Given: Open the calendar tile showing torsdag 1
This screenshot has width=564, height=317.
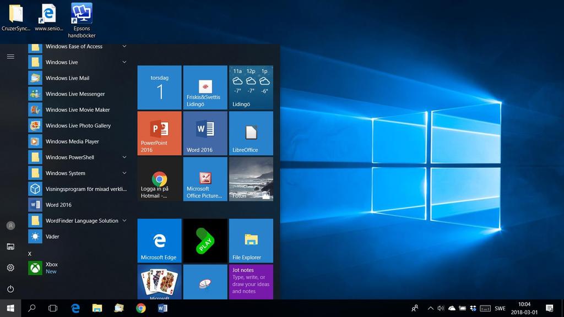Looking at the screenshot, I should click(x=159, y=88).
